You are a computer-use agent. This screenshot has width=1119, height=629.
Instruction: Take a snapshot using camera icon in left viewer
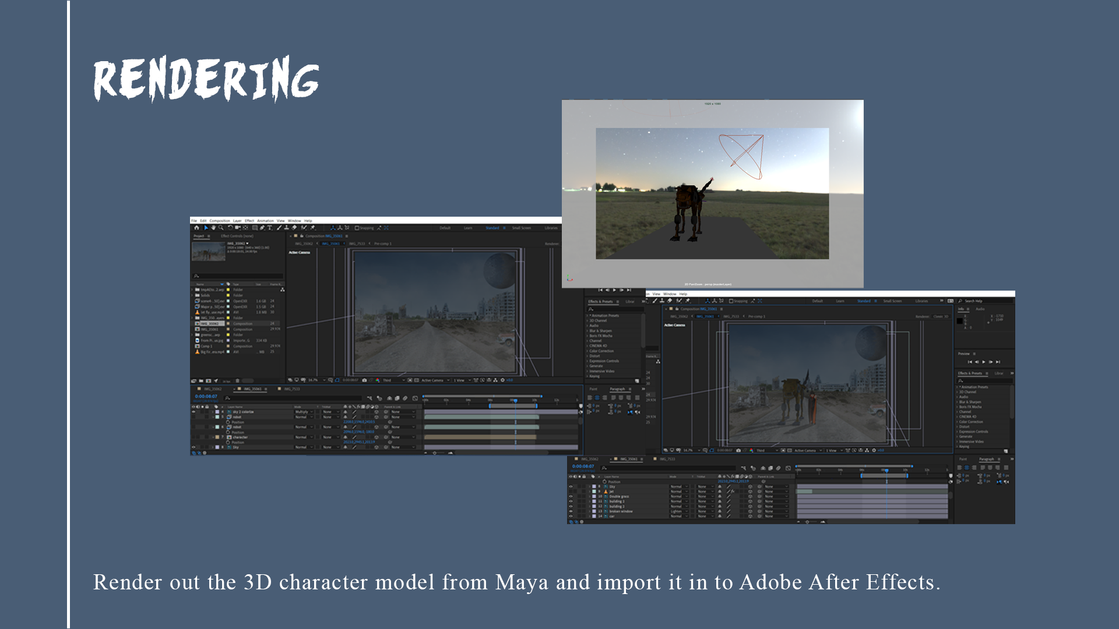click(365, 380)
